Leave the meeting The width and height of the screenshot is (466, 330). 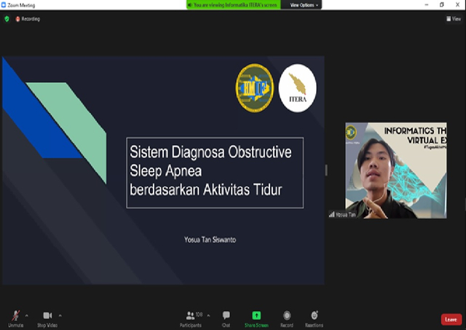(451, 320)
